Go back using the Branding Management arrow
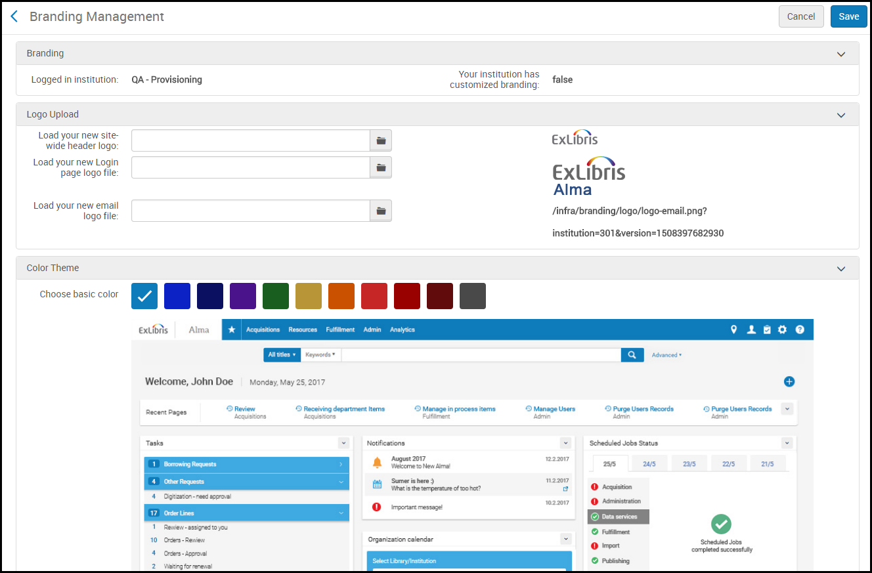The height and width of the screenshot is (573, 872). [14, 16]
